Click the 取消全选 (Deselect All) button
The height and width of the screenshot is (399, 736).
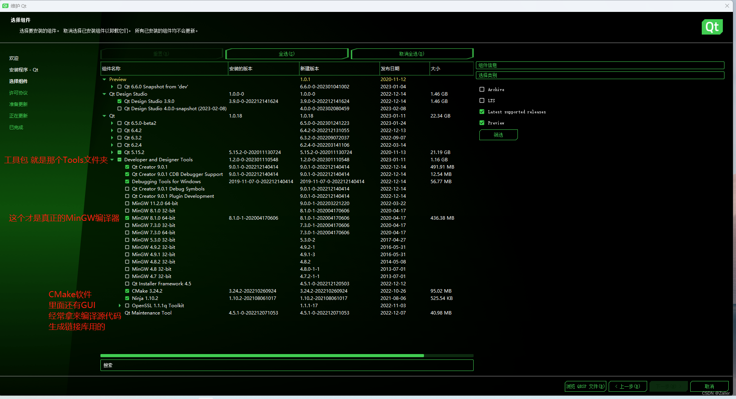412,54
